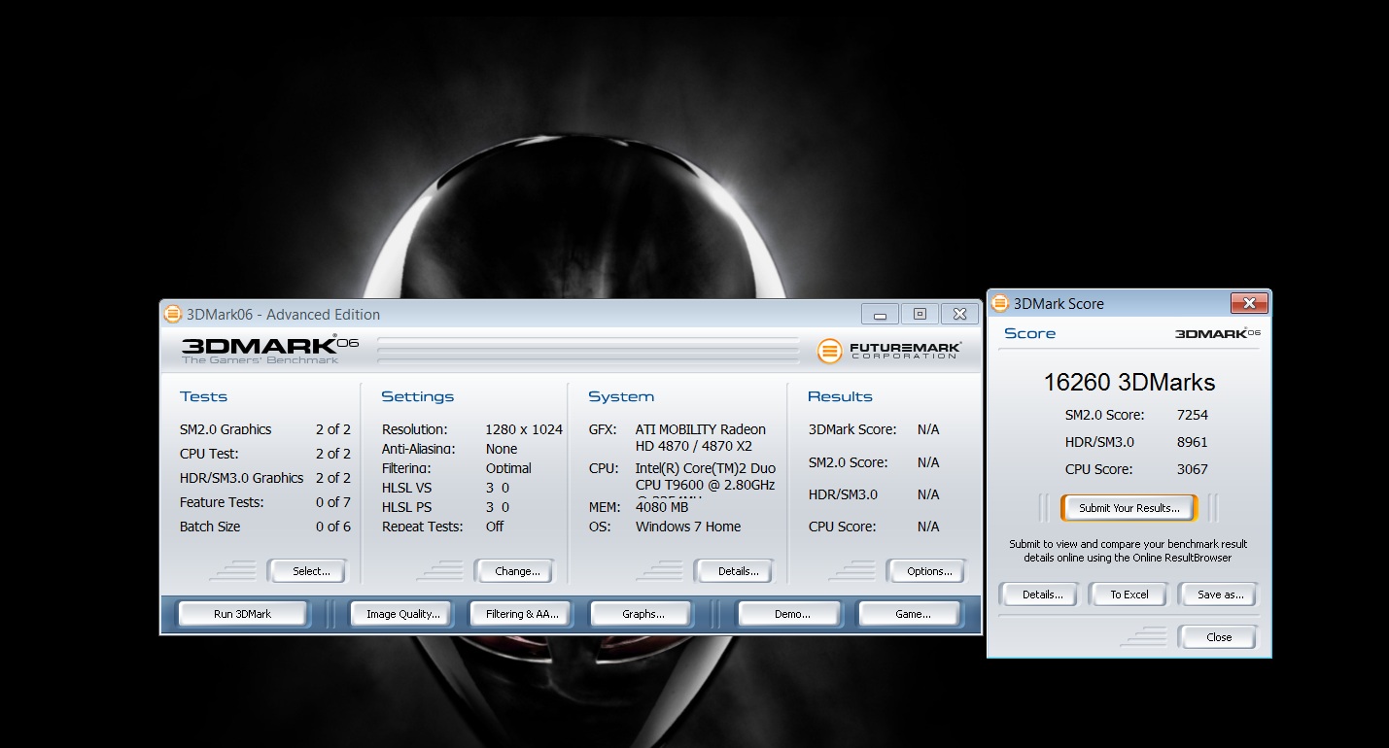Click the CPU Score value 3067

[1192, 469]
